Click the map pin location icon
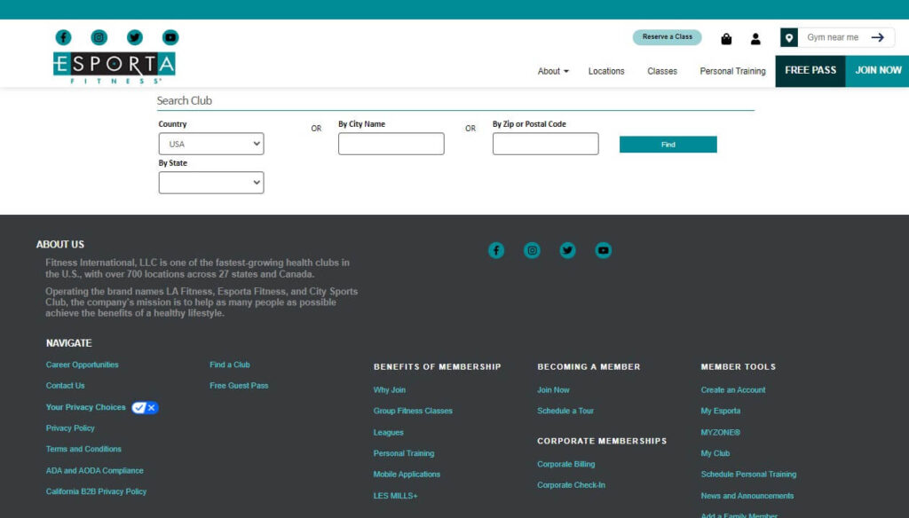 788,37
